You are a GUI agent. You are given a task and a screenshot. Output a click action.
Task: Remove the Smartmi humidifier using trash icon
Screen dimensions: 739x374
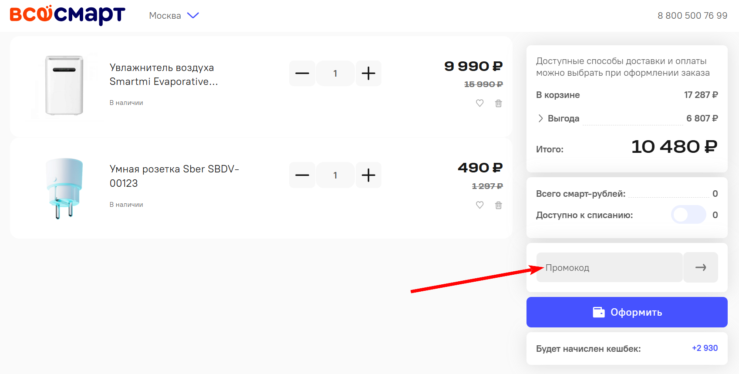point(499,103)
